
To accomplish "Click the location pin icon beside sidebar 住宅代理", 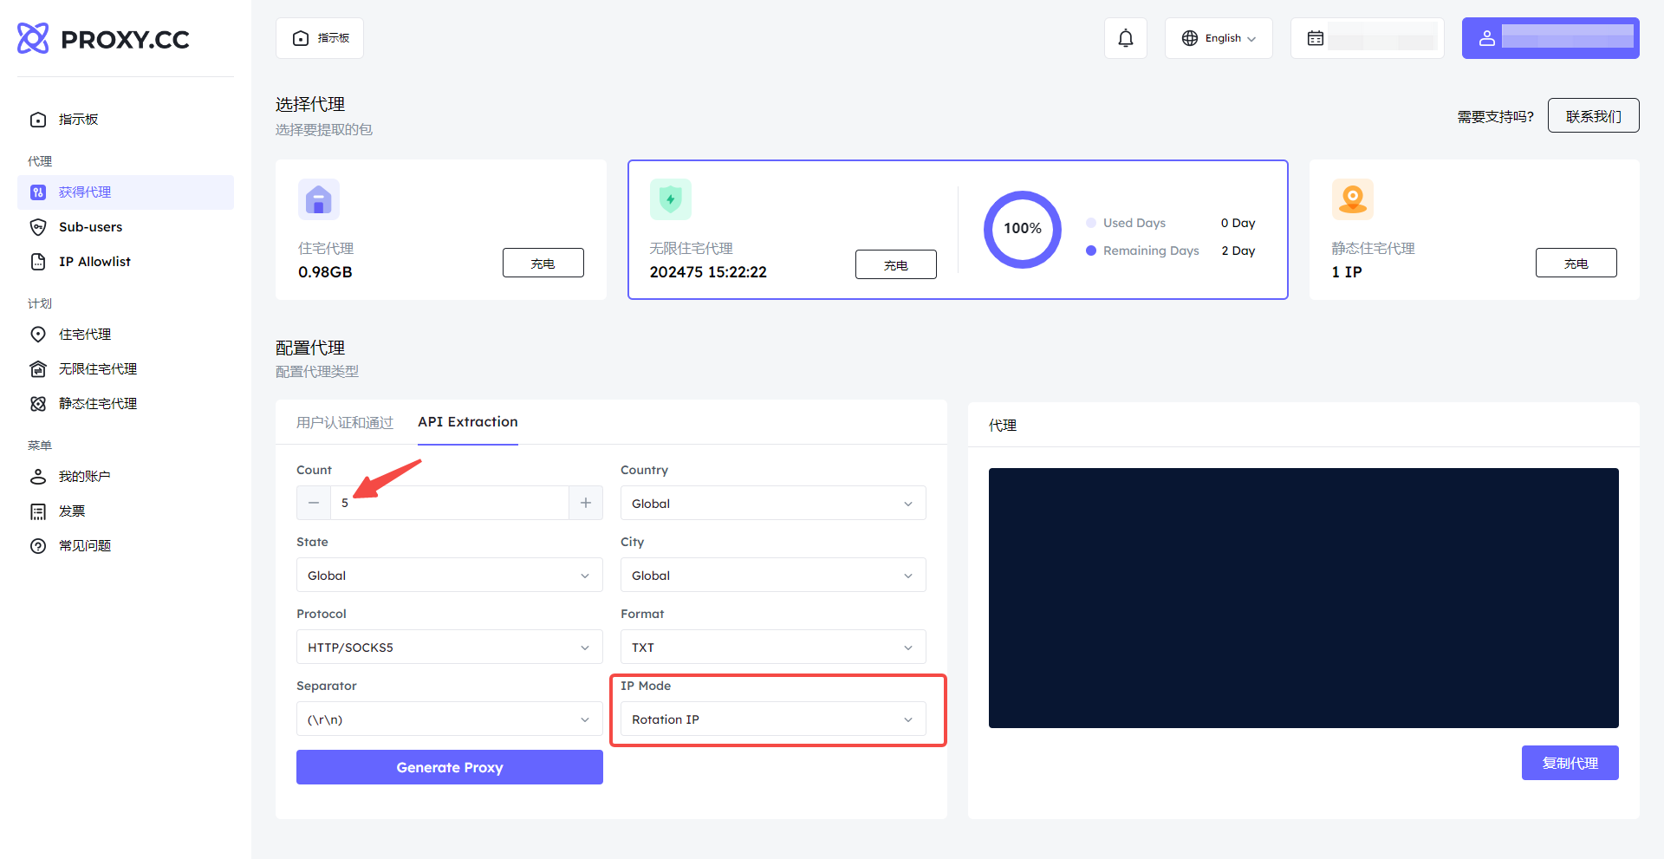I will [x=38, y=335].
